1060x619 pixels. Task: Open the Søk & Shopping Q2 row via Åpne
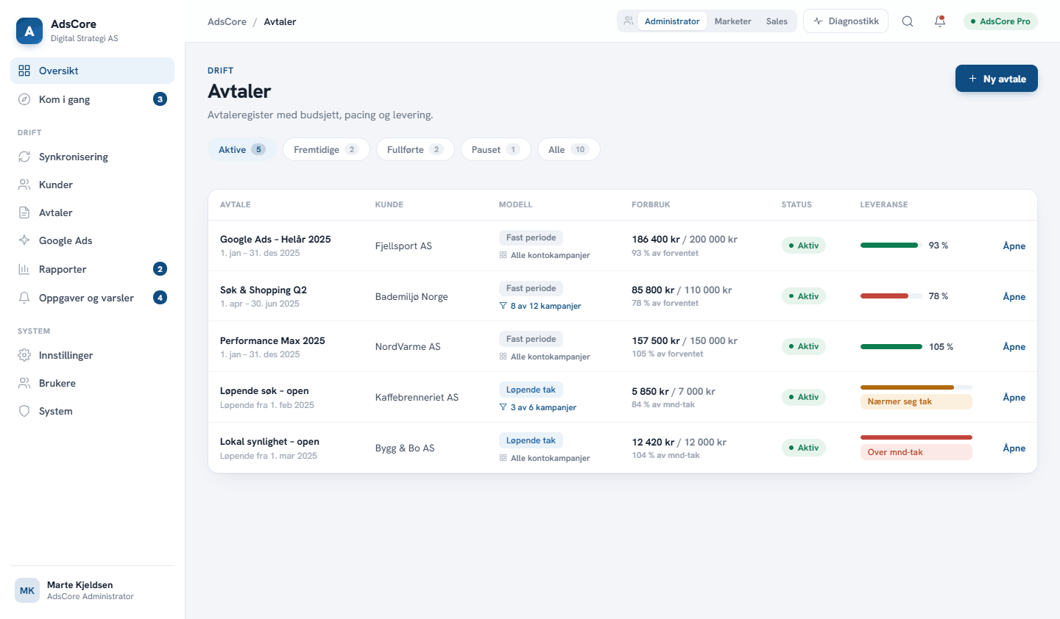pyautogui.click(x=1014, y=296)
